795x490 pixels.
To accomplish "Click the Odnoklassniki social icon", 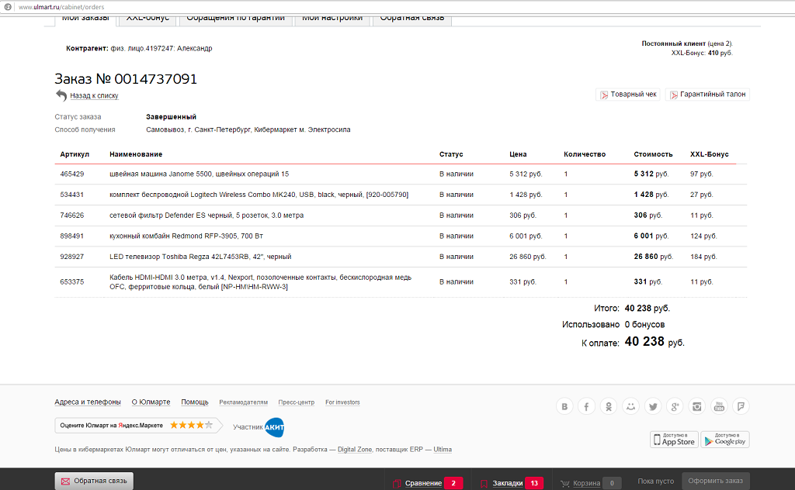I will coord(609,406).
